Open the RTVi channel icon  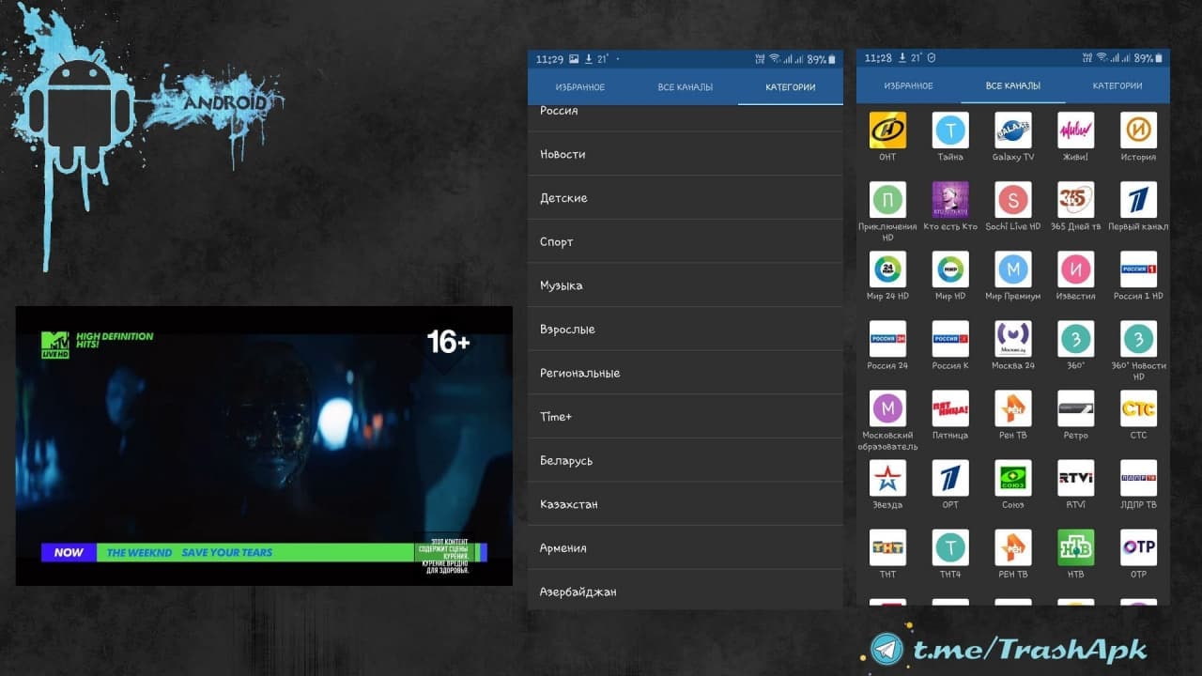click(x=1076, y=478)
